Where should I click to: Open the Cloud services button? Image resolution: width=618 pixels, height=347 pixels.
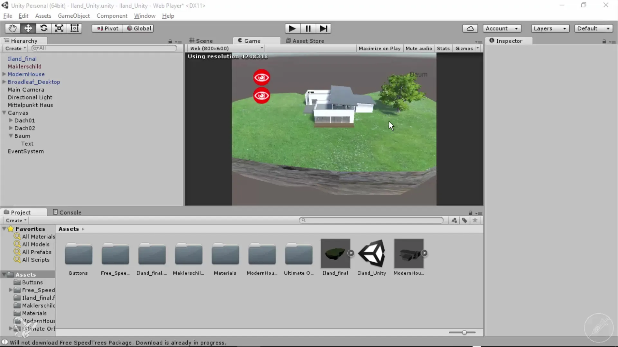pos(470,28)
